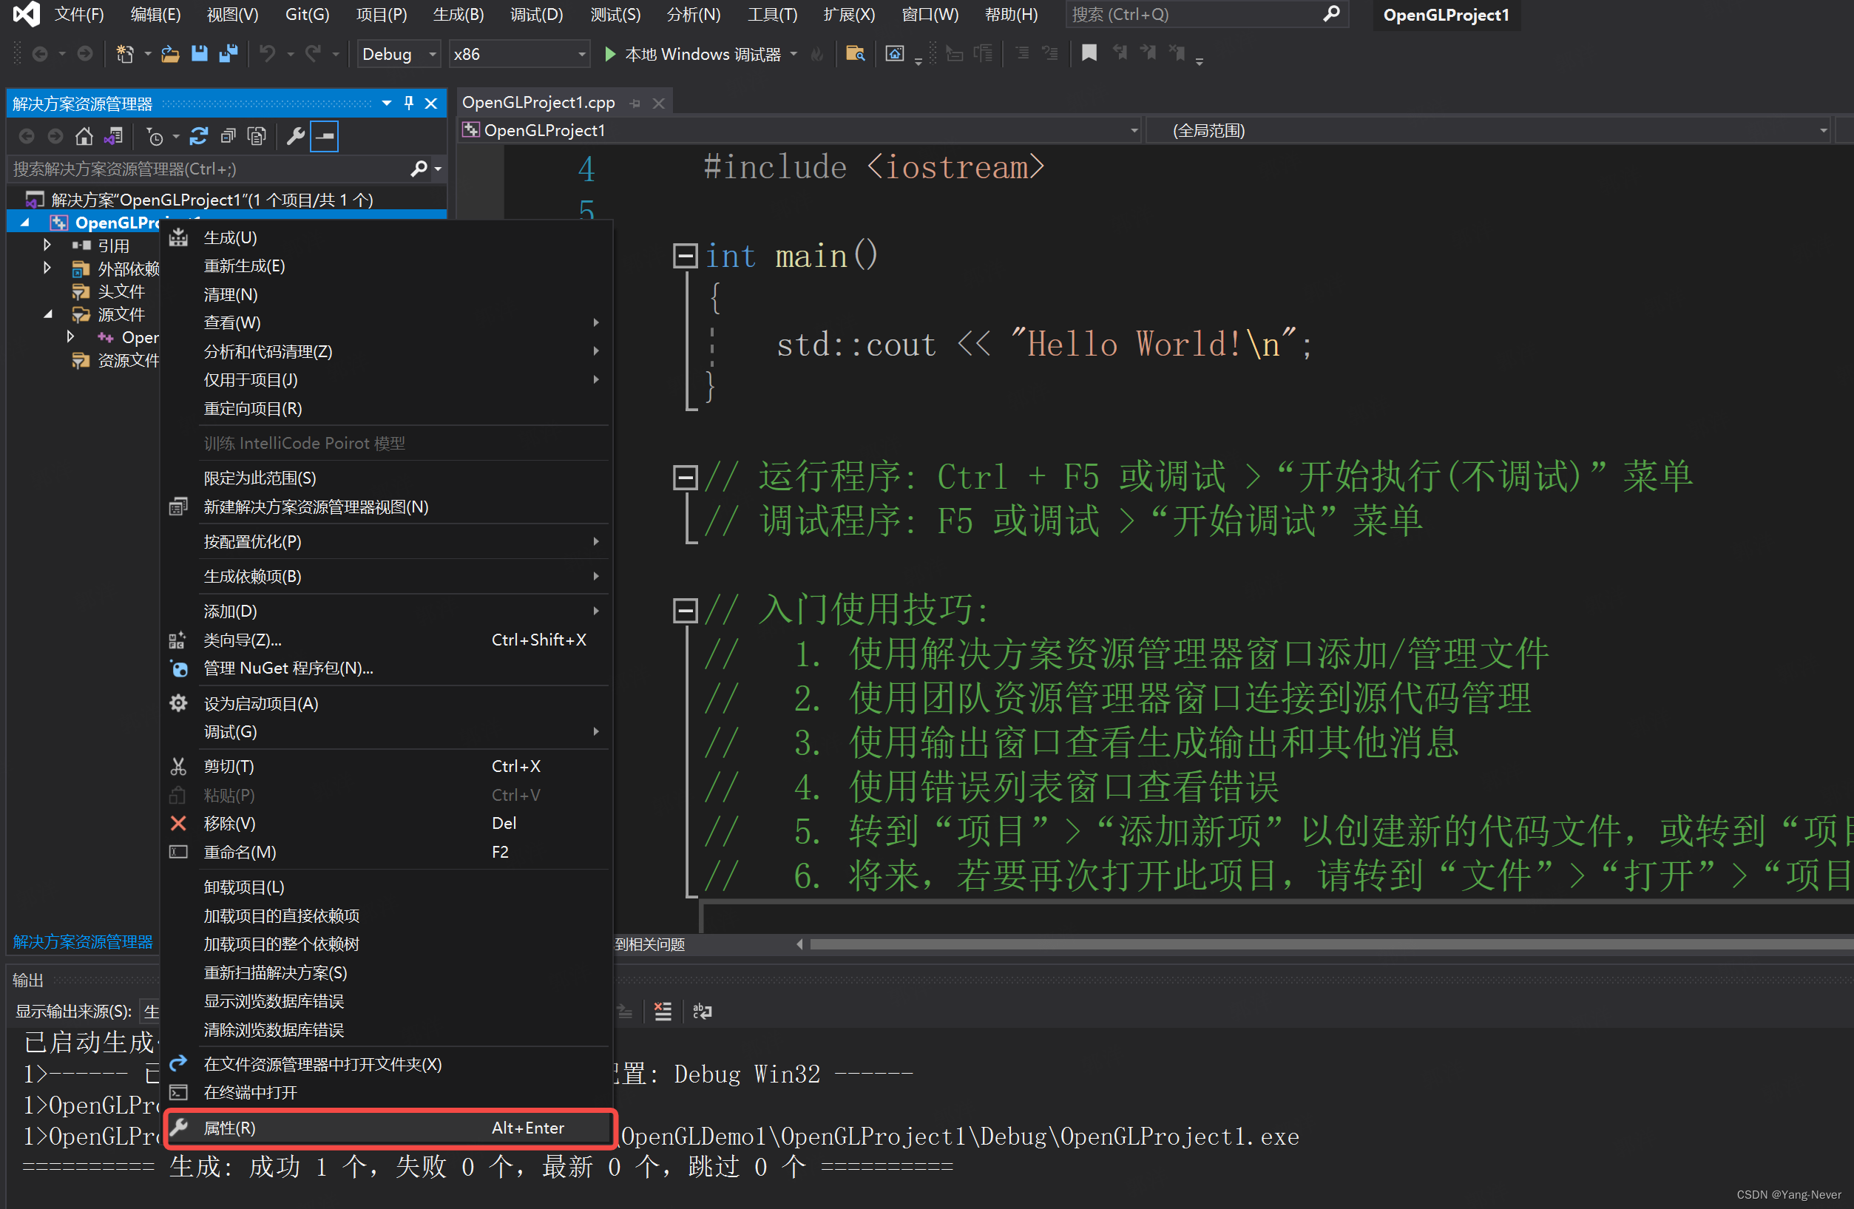Open the debugger target dropdown arrow

[x=794, y=55]
